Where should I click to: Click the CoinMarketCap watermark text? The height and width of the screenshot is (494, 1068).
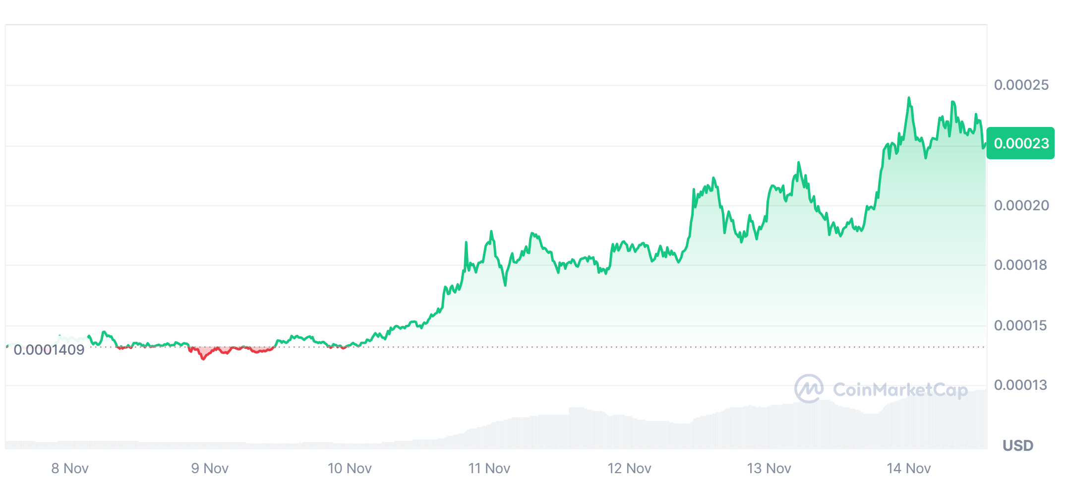click(x=900, y=390)
